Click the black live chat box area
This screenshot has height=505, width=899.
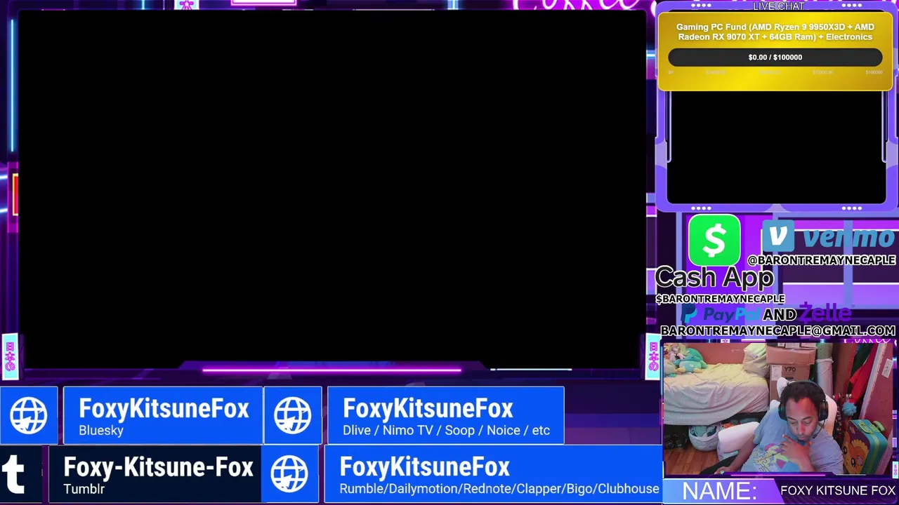(x=776, y=147)
